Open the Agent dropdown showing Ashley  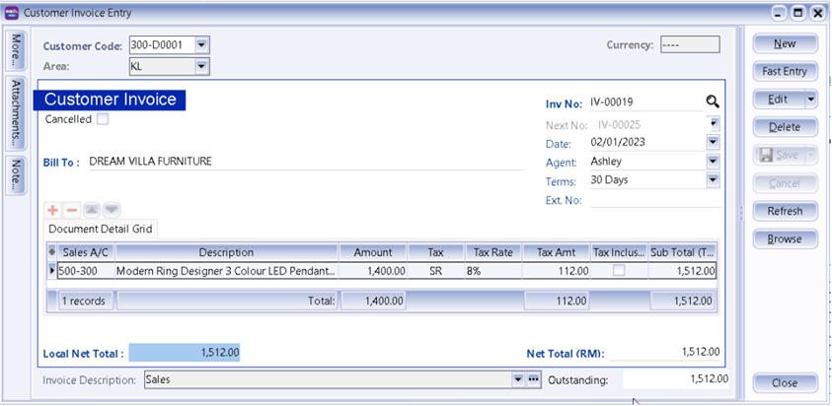(x=713, y=162)
